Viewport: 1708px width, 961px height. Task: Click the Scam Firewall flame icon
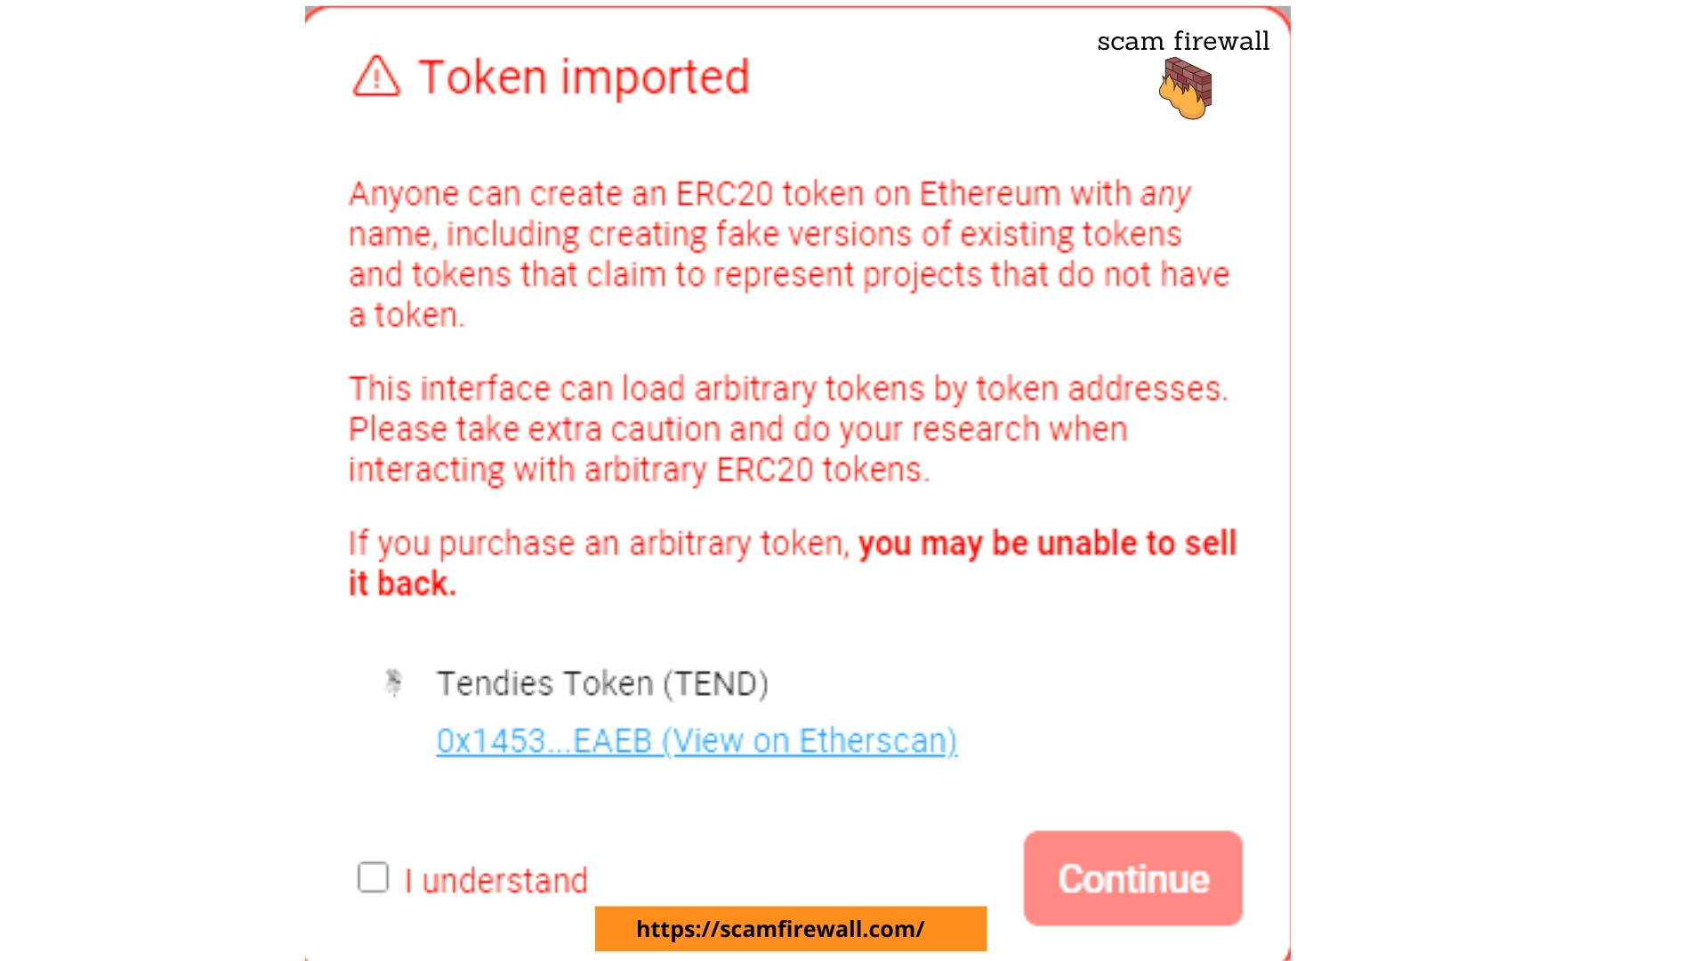point(1185,88)
